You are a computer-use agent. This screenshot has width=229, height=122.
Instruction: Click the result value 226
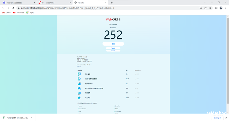pyautogui.click(x=127, y=93)
